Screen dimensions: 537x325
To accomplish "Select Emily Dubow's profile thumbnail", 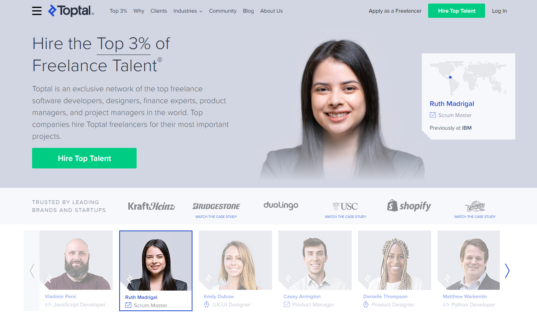I will click(235, 270).
